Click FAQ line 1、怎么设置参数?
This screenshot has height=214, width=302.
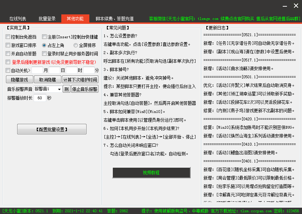[121, 36]
